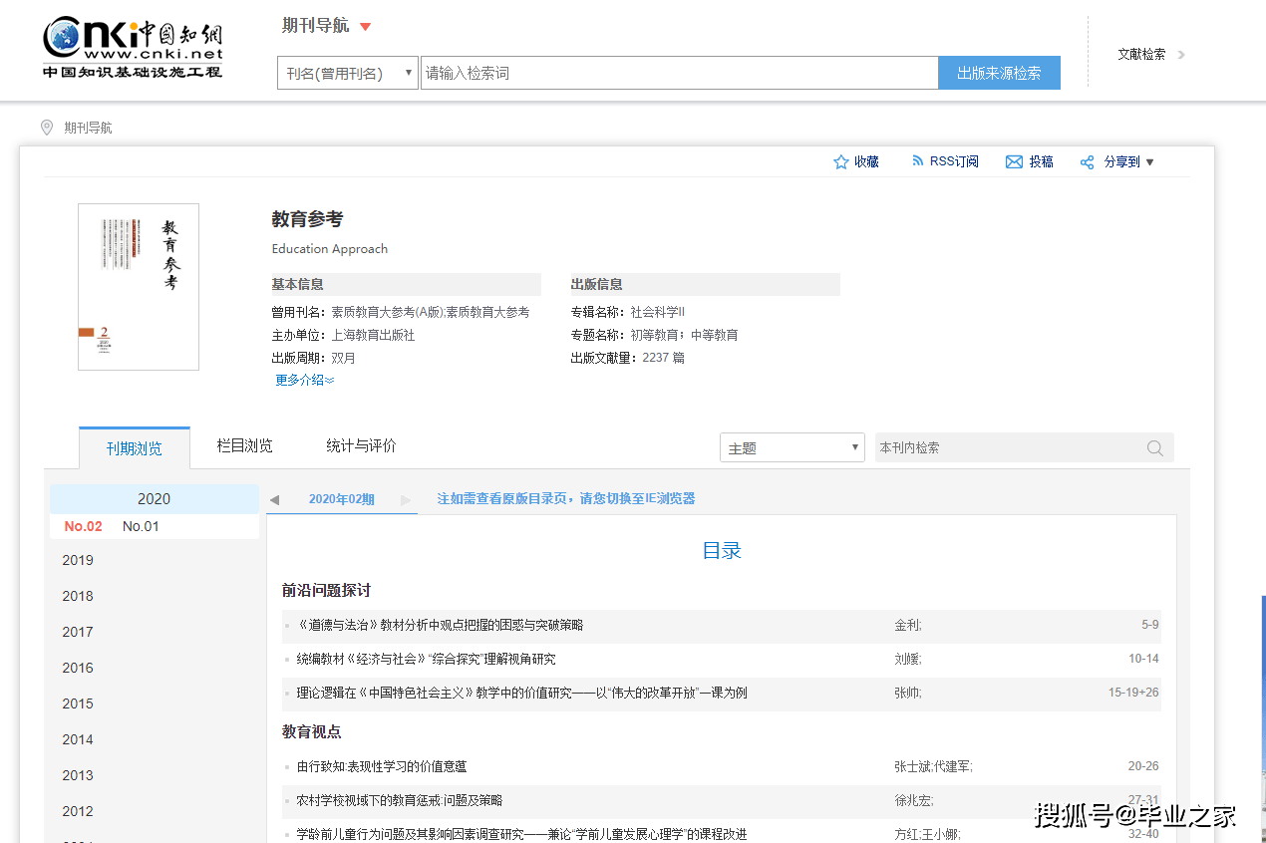Expand 更多介绍 for journal details
The image size is (1266, 843).
[x=303, y=380]
